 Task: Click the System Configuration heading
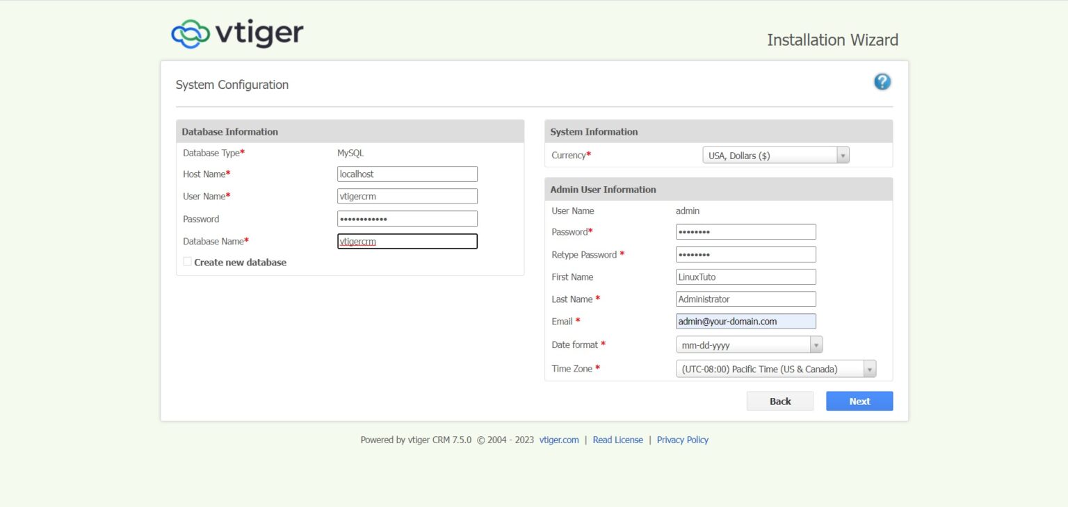232,85
